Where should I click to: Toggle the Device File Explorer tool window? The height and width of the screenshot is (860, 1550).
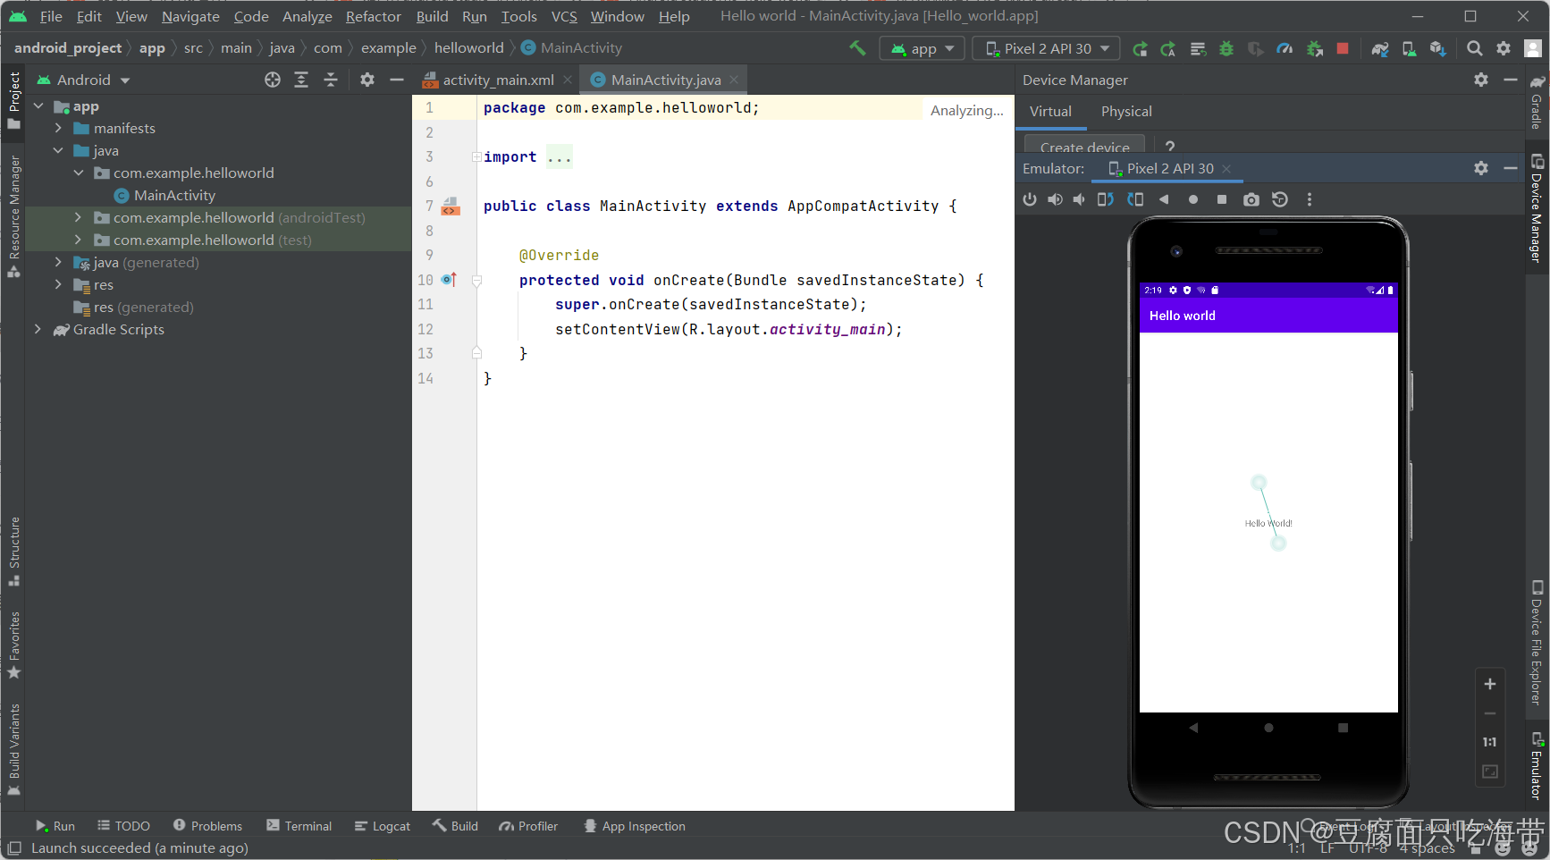click(x=1537, y=643)
